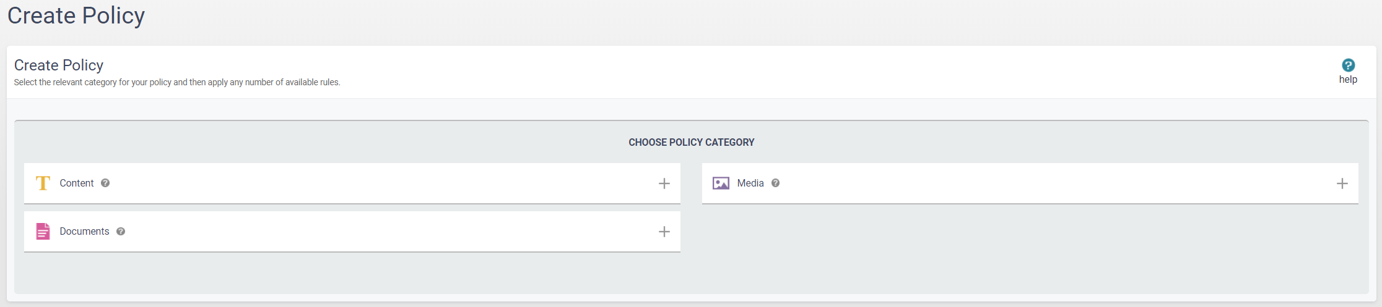Screen dimensions: 1382x307
Task: Show the Content category help tooltip
Action: (x=105, y=183)
